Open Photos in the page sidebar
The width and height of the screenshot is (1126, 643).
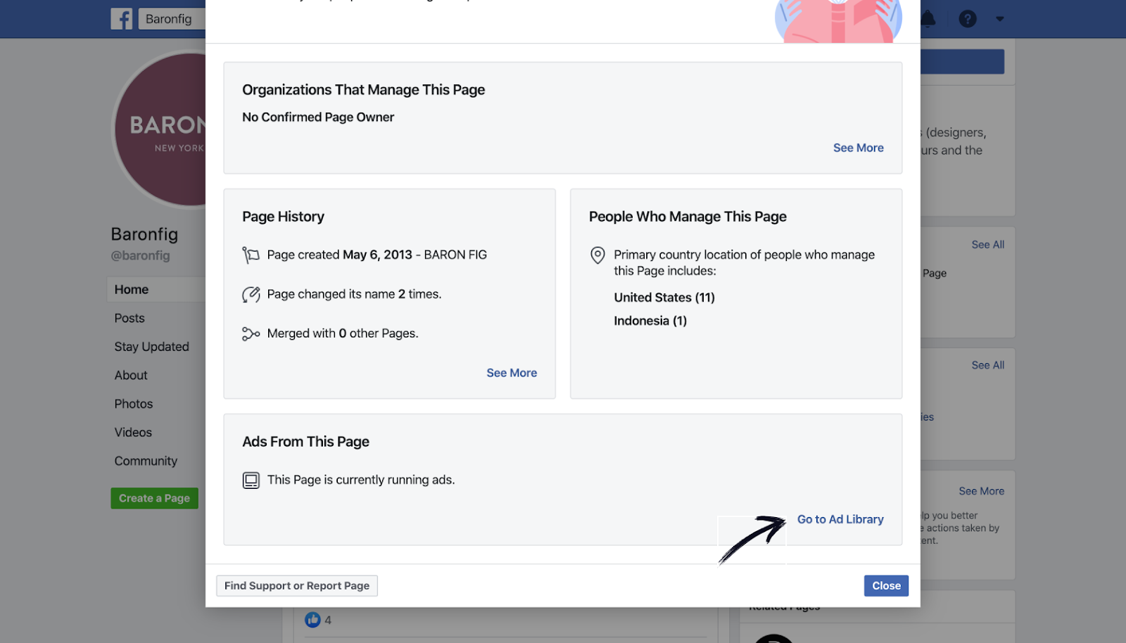pos(134,404)
